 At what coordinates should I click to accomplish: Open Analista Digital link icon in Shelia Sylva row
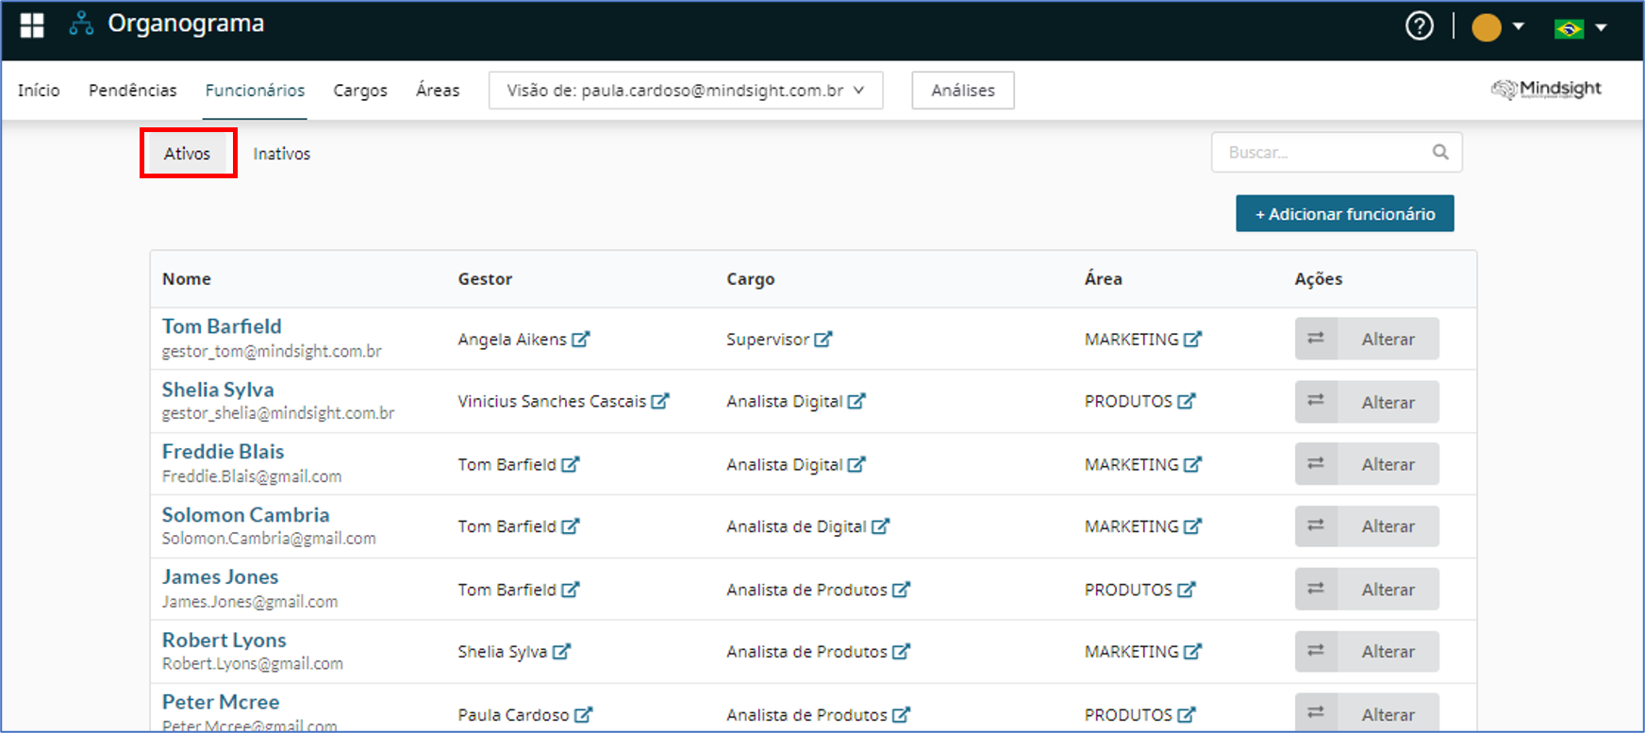coord(856,401)
